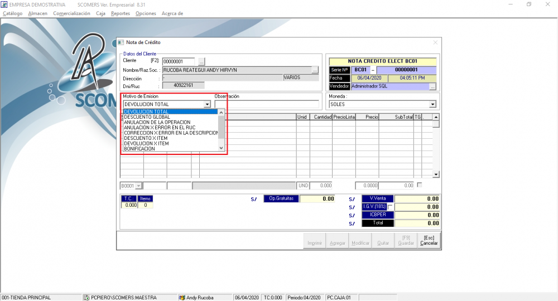Click the Agregar button
Screen dimensions: 558x301
(x=338, y=240)
